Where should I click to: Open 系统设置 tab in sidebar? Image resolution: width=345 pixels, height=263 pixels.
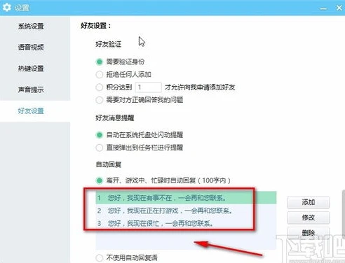coord(31,26)
